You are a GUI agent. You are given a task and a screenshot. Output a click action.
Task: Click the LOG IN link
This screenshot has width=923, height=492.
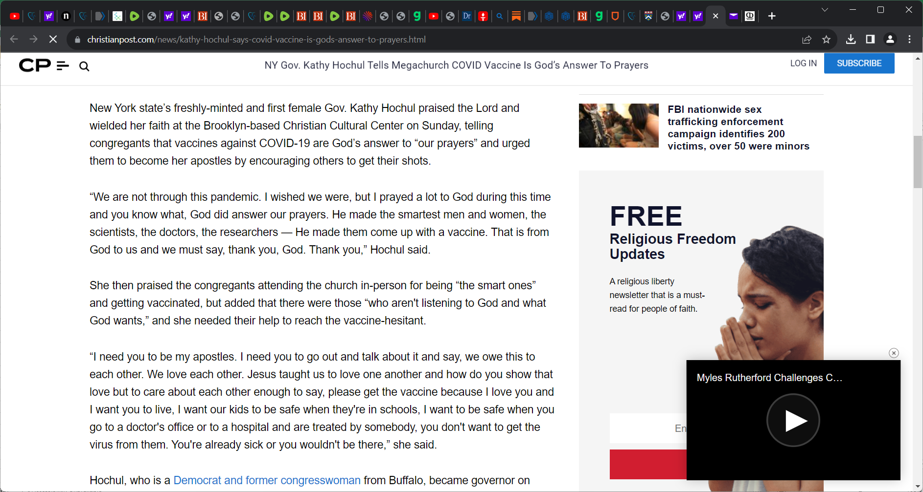[x=804, y=64]
